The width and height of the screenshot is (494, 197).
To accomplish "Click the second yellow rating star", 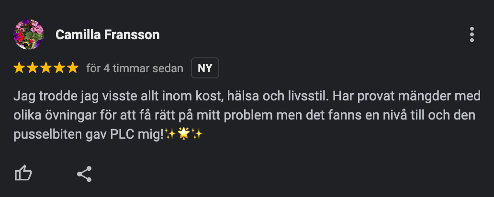I will click(x=33, y=68).
